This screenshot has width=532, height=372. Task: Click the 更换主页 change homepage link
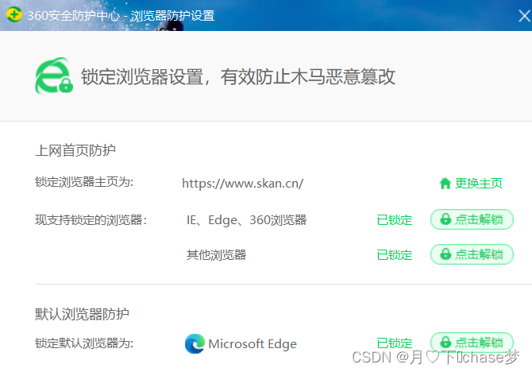[478, 184]
